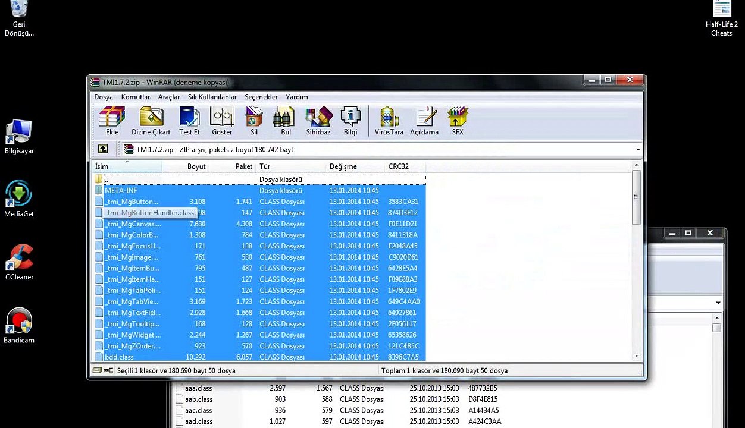The height and width of the screenshot is (428, 745).
Task: Open the Yardım menu
Action: tap(297, 97)
